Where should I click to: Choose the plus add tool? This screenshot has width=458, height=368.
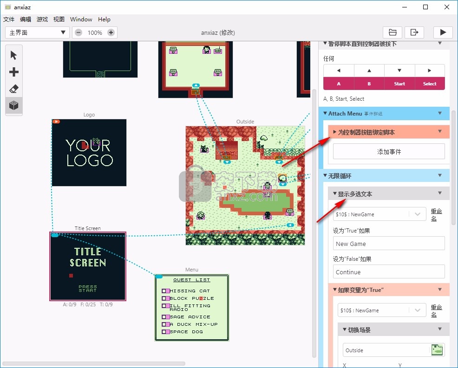coord(14,72)
